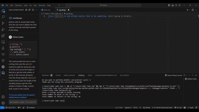Switch to the Debug Console tab
This screenshot has height=112, width=199.
click(69, 75)
